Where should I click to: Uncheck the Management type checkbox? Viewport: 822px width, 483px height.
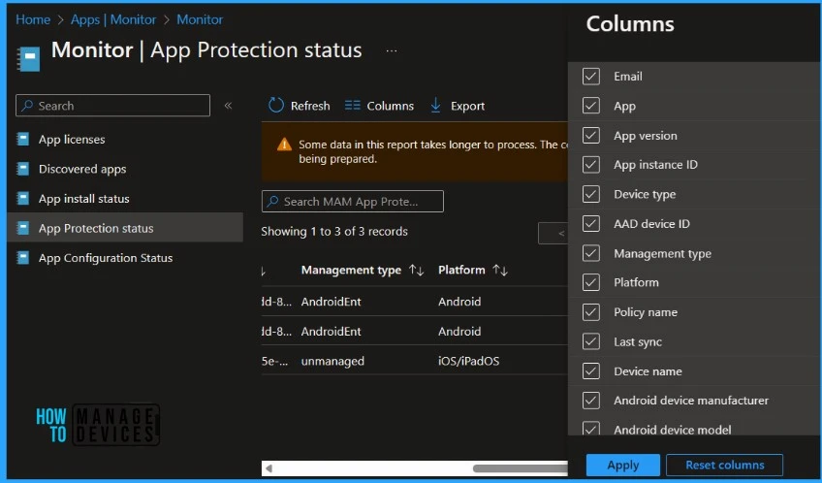[x=591, y=253]
